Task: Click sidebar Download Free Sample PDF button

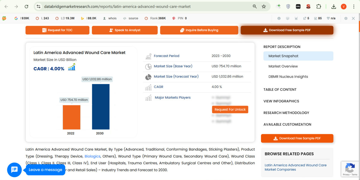Action: pos(297,138)
